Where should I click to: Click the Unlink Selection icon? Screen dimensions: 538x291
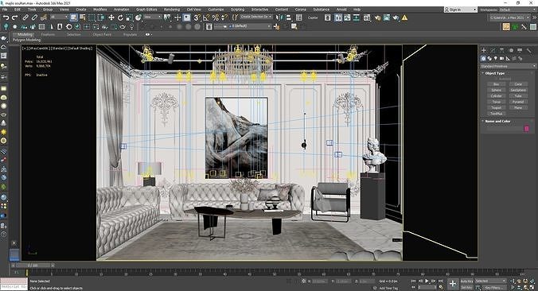(x=35, y=17)
